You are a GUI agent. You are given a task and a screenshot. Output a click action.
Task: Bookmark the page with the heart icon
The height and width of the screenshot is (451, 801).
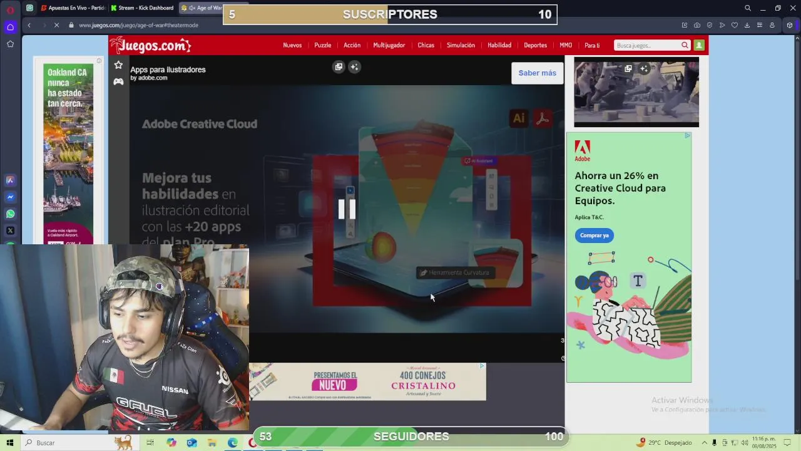tap(734, 25)
